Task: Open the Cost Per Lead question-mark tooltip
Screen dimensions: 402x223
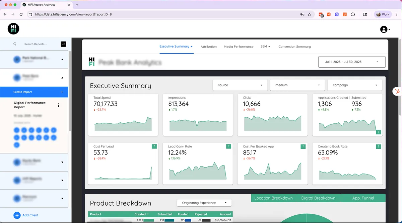Action: pos(154,146)
